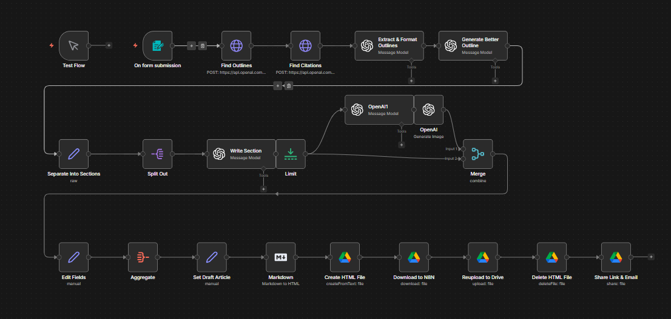This screenshot has height=319, width=671.
Task: Click the 'Generate Image' subtitle text
Action: point(428,136)
